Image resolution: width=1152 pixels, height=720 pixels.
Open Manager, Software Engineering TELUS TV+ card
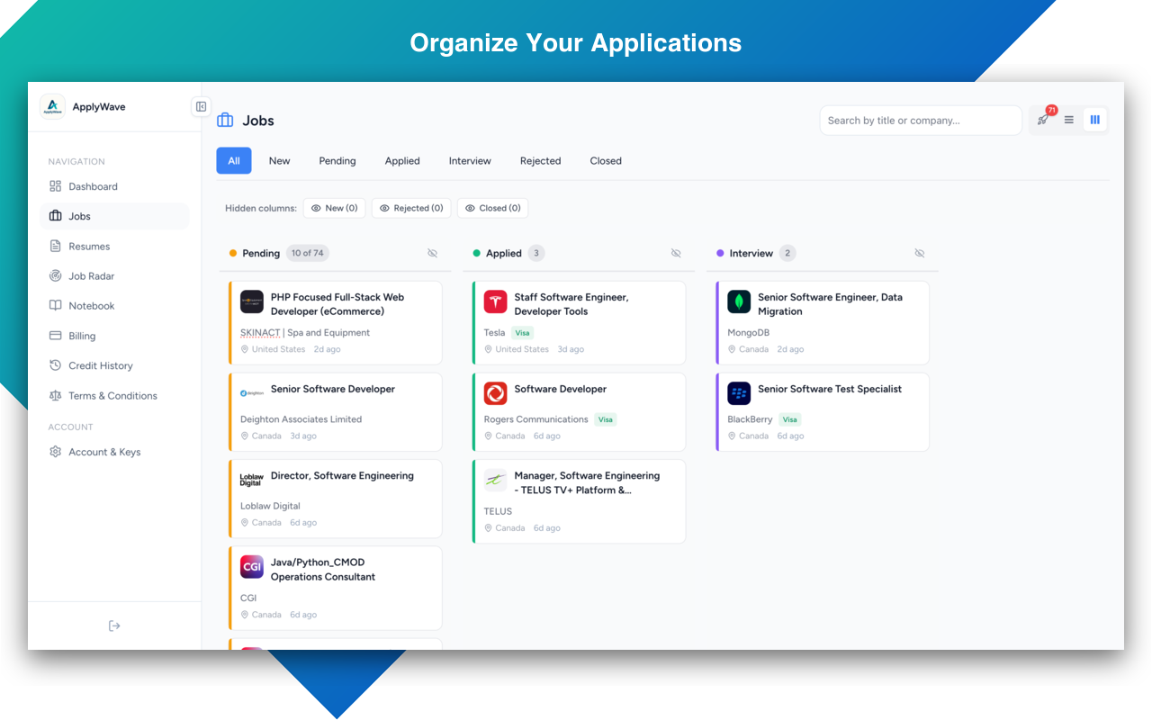[579, 501]
